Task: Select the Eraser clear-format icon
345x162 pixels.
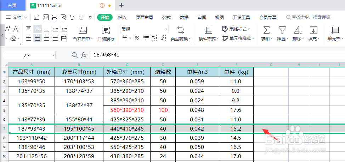Action: pyautogui.click(x=13, y=38)
